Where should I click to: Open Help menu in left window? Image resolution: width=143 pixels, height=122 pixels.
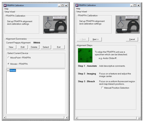[x=6, y=9]
